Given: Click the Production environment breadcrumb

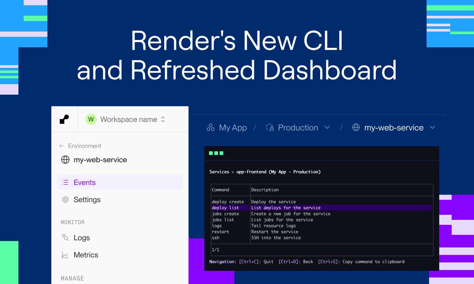Looking at the screenshot, I should click(298, 128).
